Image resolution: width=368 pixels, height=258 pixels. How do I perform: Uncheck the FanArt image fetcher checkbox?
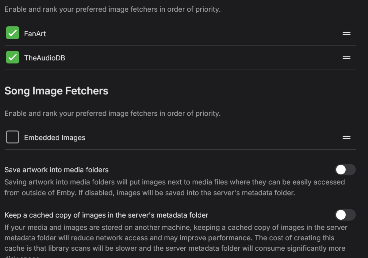[13, 33]
